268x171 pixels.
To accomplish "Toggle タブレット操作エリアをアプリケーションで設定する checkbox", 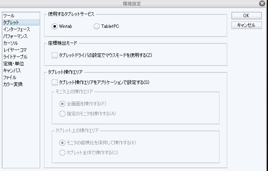I will pos(54,82).
